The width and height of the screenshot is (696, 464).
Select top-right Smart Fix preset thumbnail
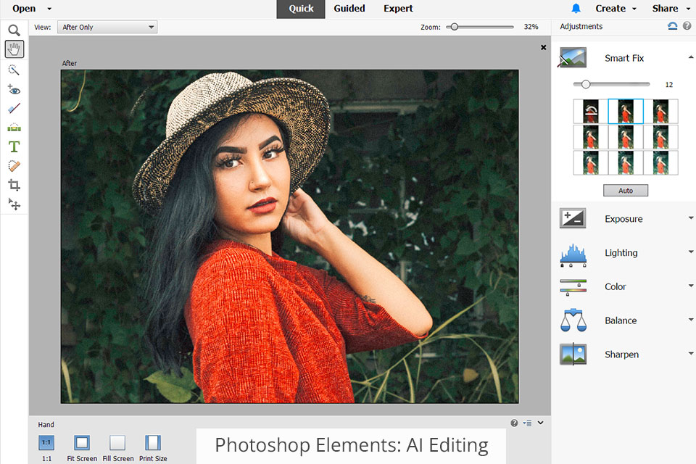click(x=660, y=112)
